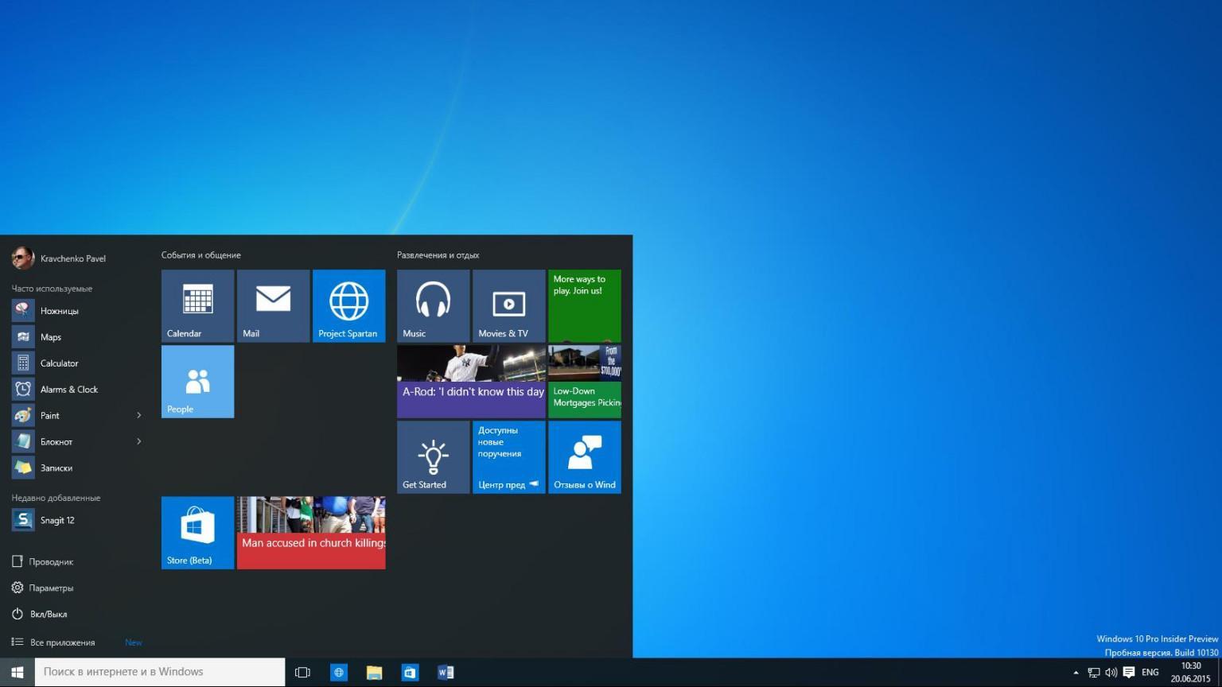Viewport: 1222px width, 687px height.
Task: Launch Записки sticky notes app
Action: (x=77, y=468)
